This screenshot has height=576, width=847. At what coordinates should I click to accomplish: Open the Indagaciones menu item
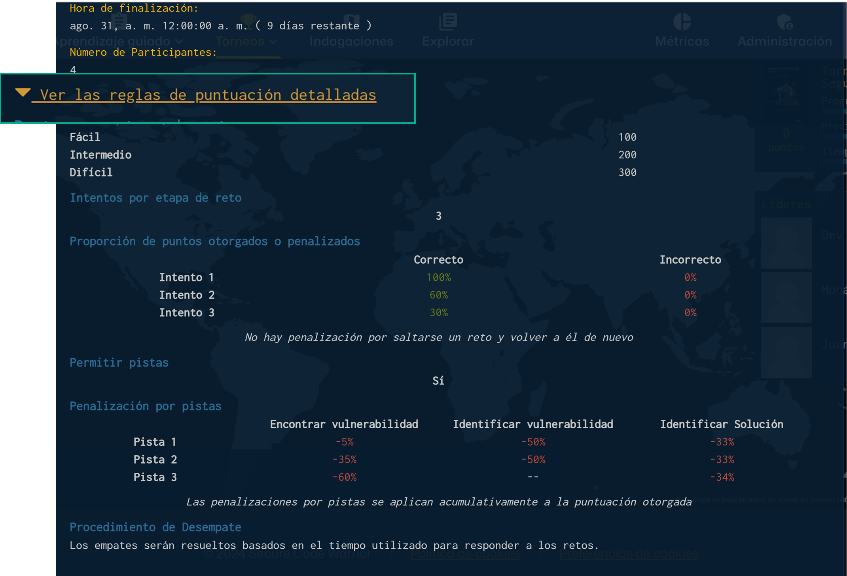click(x=351, y=41)
